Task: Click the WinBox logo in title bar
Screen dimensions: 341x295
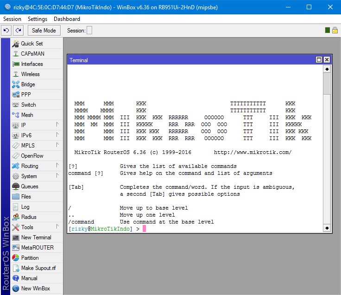Action: tap(7, 7)
